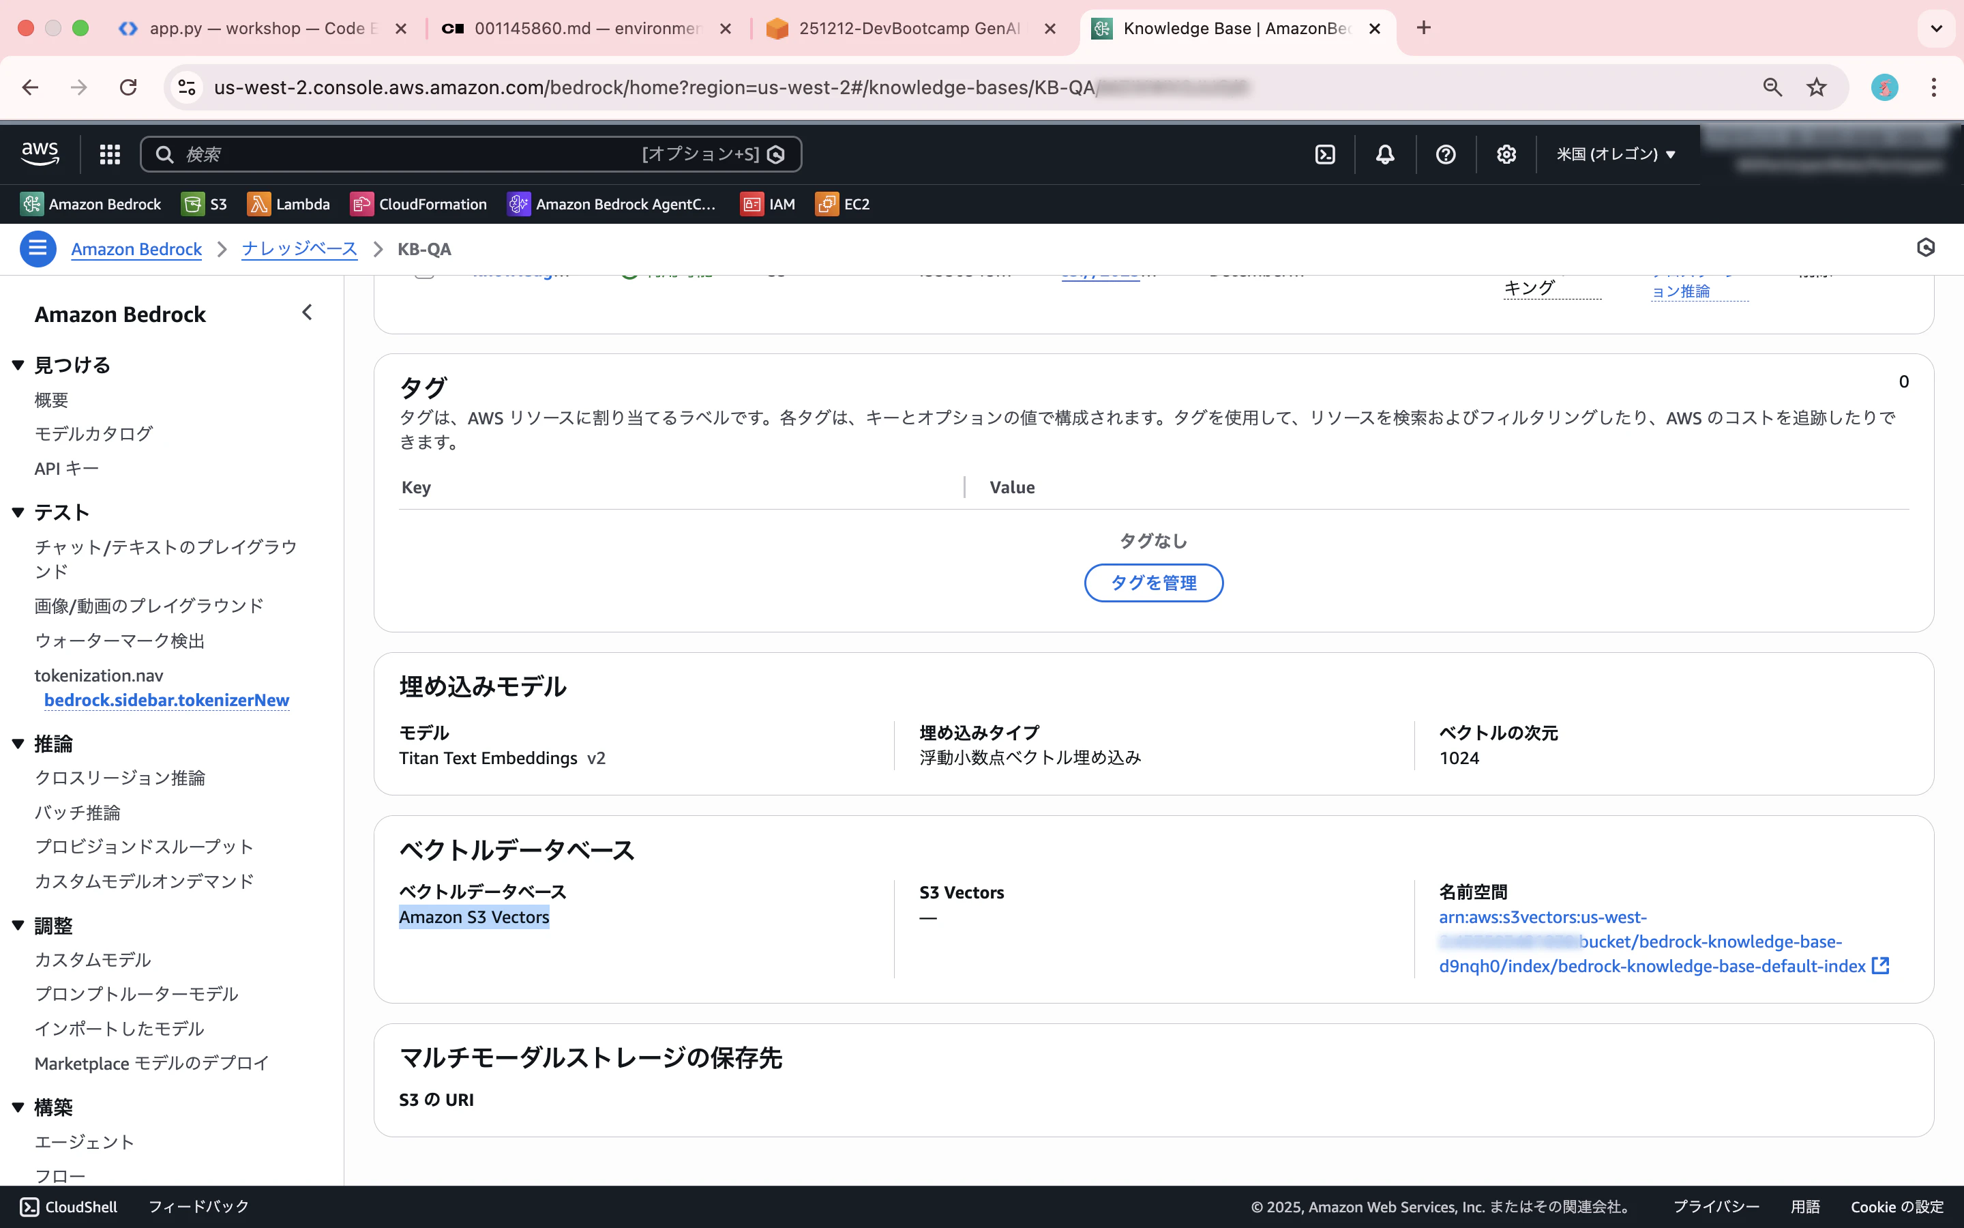Click the タグを管理 button

(x=1153, y=583)
